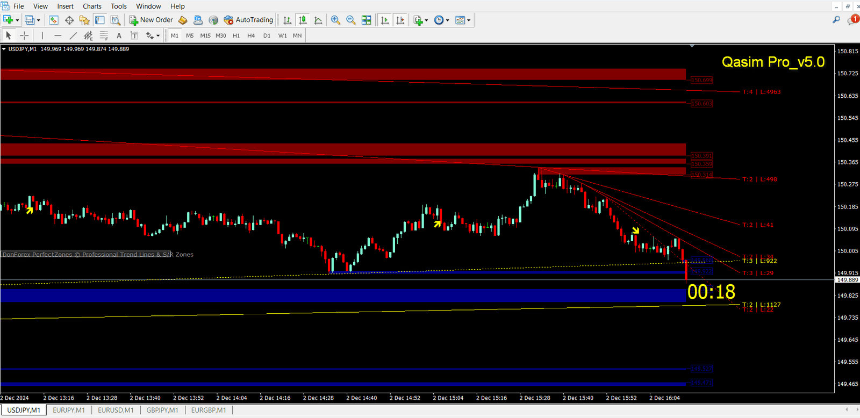
Task: Select the USDJPY,M1 chart tab
Action: pyautogui.click(x=24, y=410)
